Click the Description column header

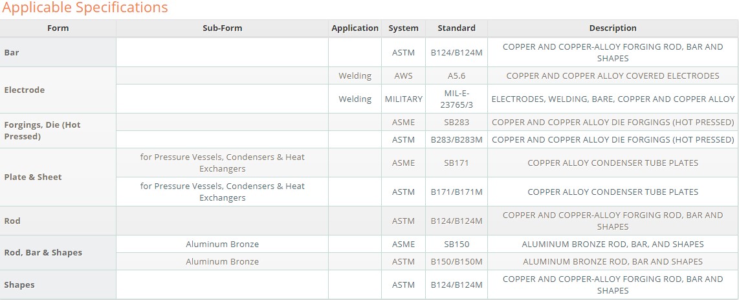(613, 28)
